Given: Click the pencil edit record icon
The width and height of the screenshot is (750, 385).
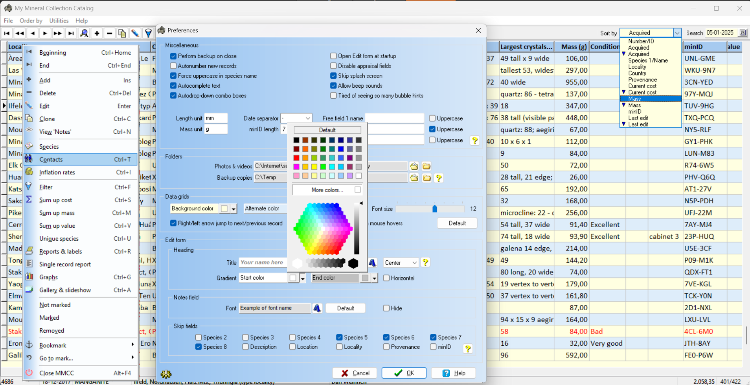Looking at the screenshot, I should click(x=135, y=33).
